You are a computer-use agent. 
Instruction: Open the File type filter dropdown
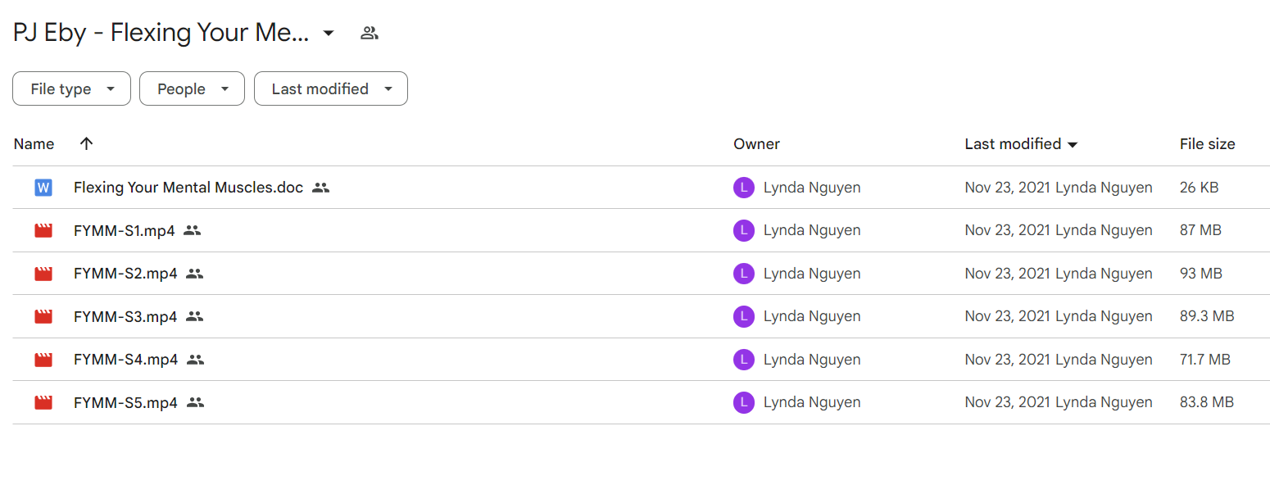[71, 88]
